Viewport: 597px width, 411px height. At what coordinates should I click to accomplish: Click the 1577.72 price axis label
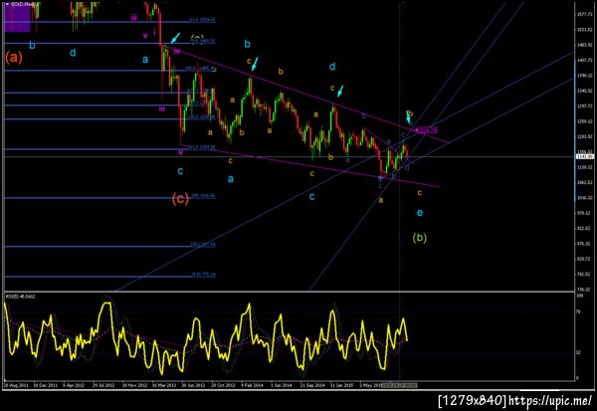(x=584, y=14)
